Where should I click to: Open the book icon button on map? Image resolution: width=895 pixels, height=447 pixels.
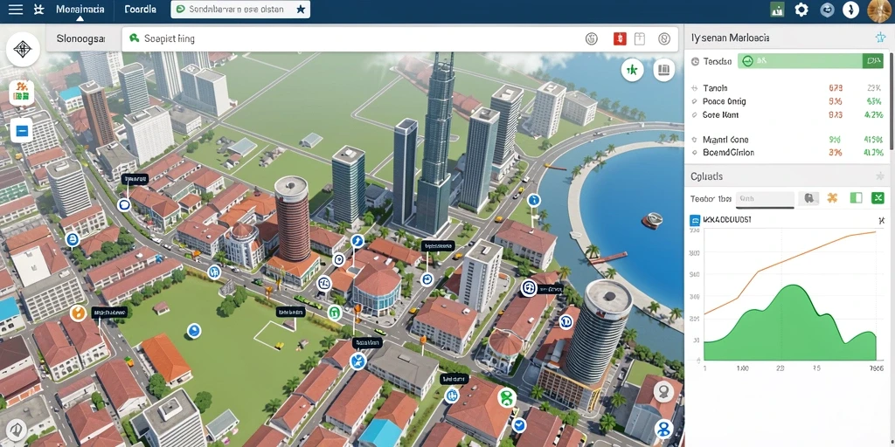pos(663,70)
